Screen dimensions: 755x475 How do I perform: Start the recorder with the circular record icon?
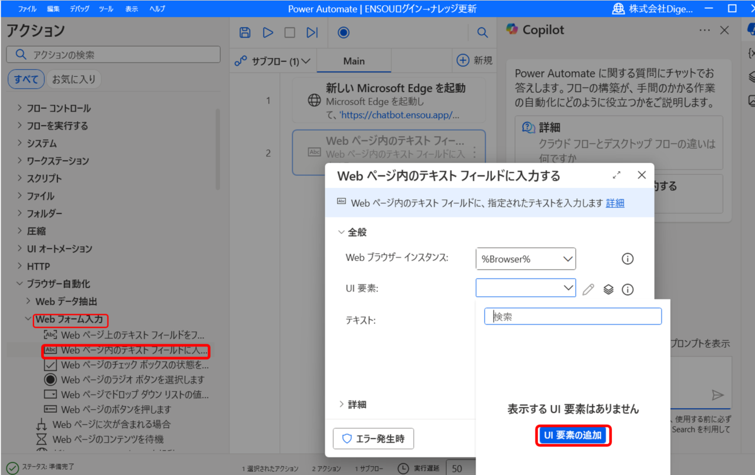point(343,33)
